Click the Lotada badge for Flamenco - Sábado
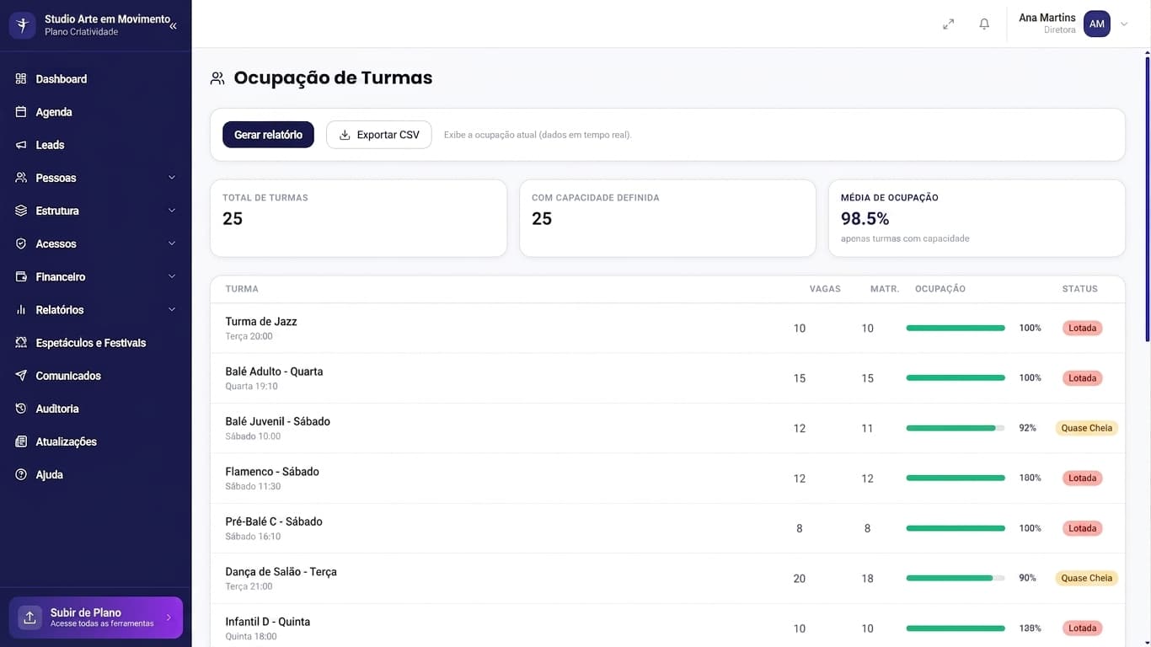This screenshot has height=647, width=1151. tap(1082, 478)
